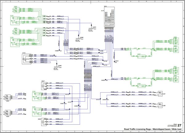
Task: Click the sheet number 27
Action: point(179,125)
